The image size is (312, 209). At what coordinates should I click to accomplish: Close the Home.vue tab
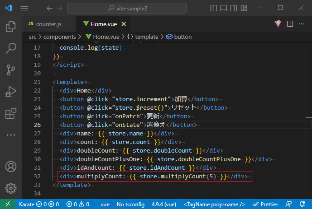click(x=124, y=24)
